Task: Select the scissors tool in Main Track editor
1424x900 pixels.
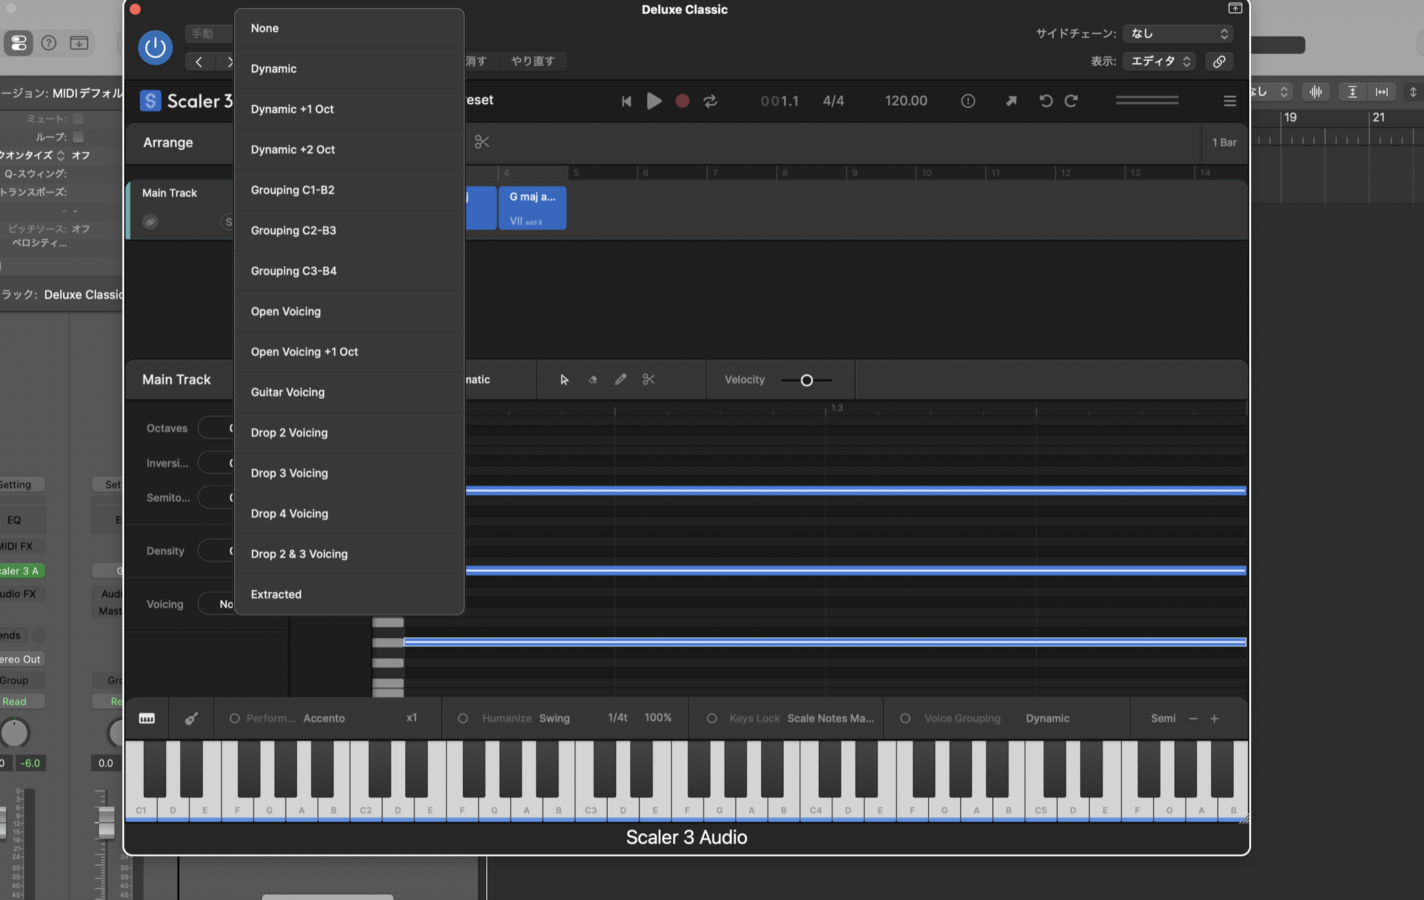Action: (x=649, y=380)
